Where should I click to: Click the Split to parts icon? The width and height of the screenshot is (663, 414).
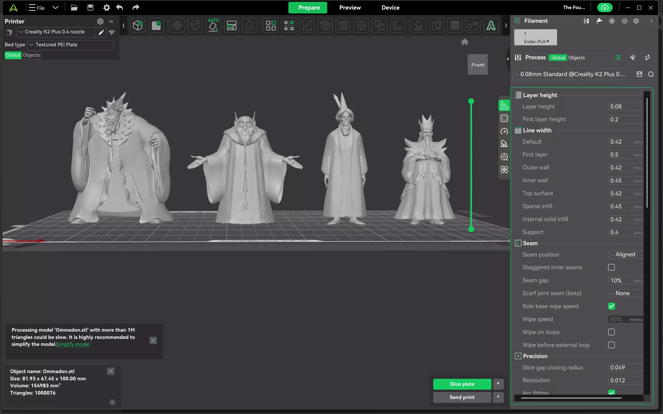click(x=289, y=25)
